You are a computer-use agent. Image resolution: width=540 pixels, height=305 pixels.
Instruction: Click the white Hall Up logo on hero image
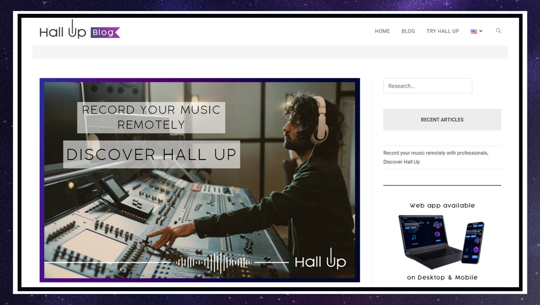320,260
